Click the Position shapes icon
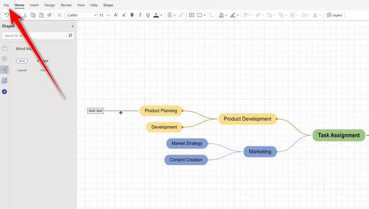This screenshot has width=369, height=209. coord(258,15)
